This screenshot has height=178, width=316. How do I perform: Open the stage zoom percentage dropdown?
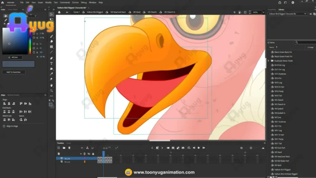tap(263, 12)
